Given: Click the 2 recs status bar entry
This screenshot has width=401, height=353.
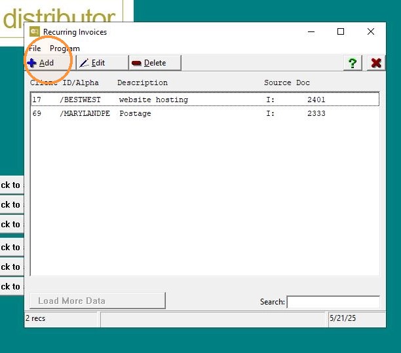Looking at the screenshot, I should coord(35,318).
